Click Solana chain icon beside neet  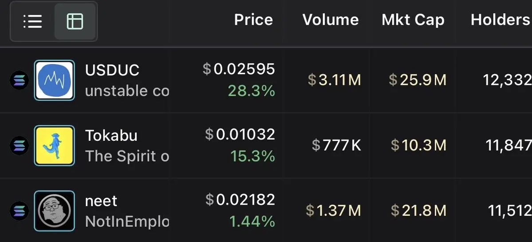click(x=19, y=211)
